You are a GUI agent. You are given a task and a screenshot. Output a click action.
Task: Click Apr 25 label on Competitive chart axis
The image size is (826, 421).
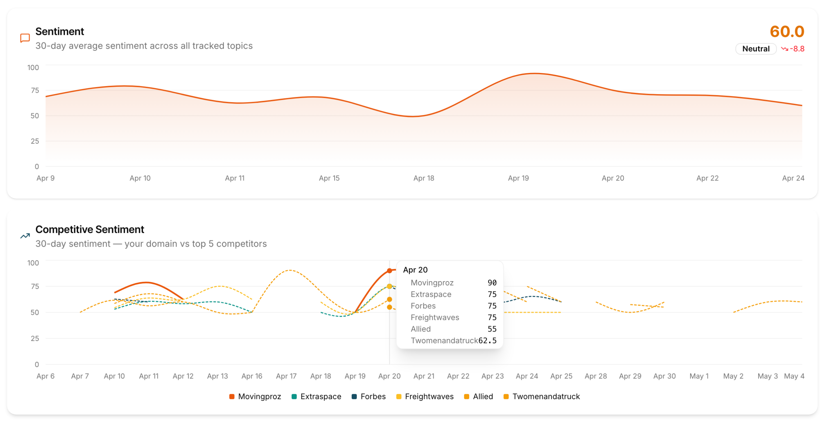click(561, 376)
